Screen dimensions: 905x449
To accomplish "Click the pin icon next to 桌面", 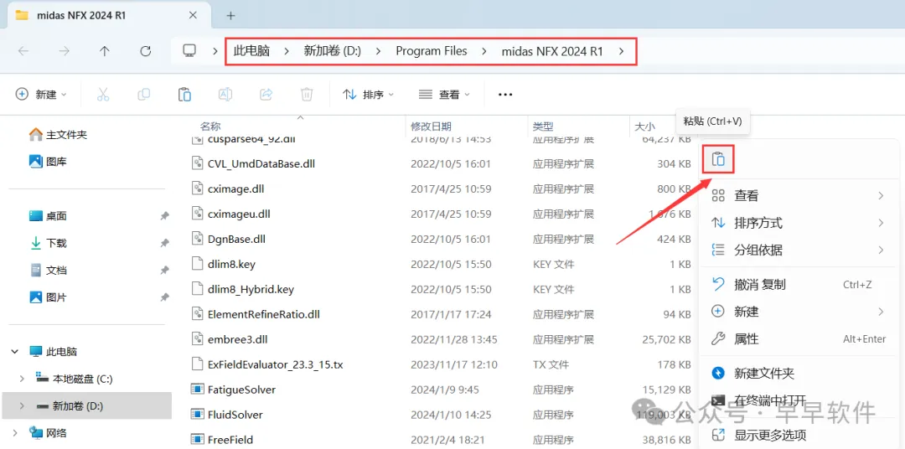I will 164,216.
